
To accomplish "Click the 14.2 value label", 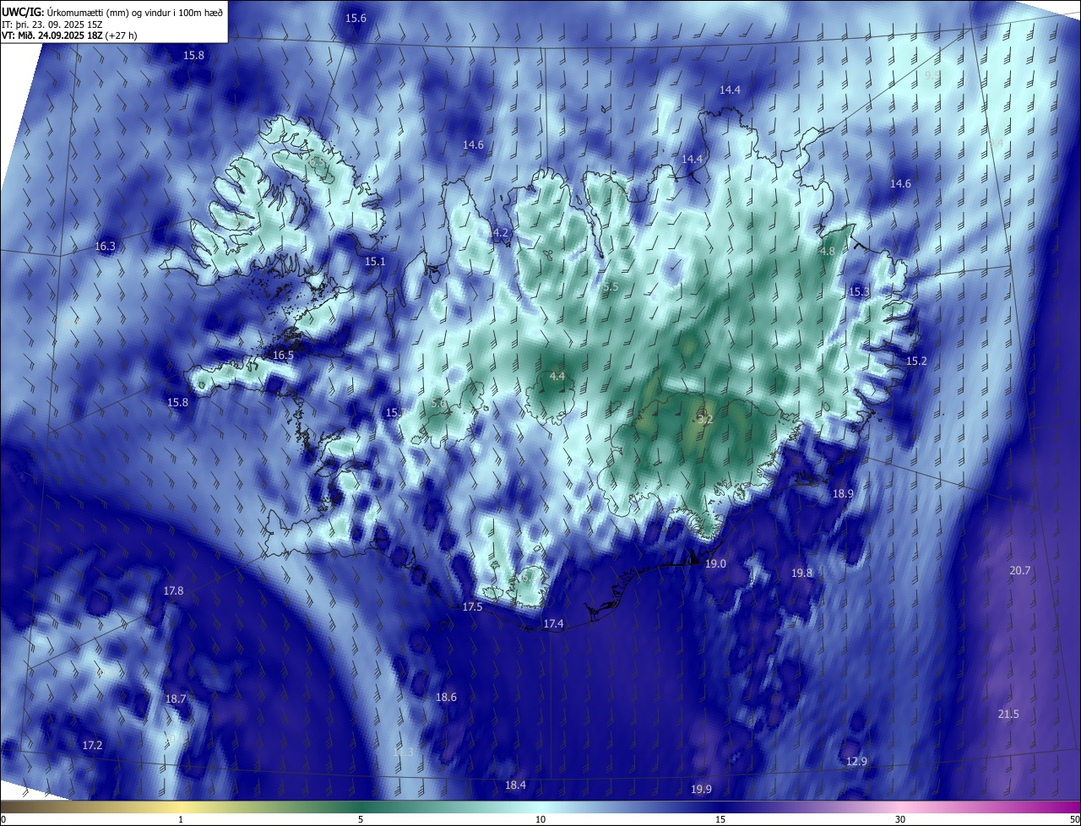I will (499, 233).
